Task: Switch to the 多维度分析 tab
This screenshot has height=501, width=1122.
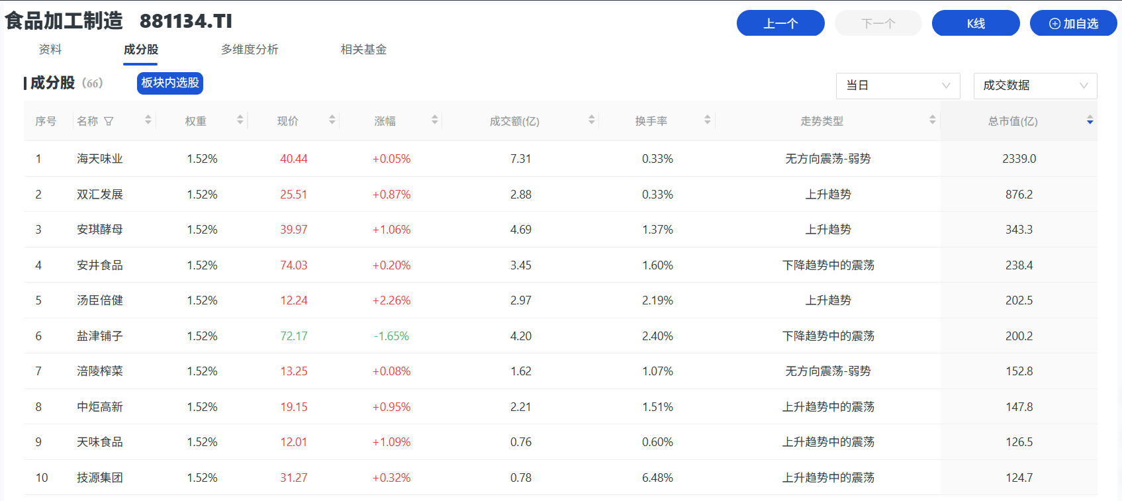Action: point(250,50)
